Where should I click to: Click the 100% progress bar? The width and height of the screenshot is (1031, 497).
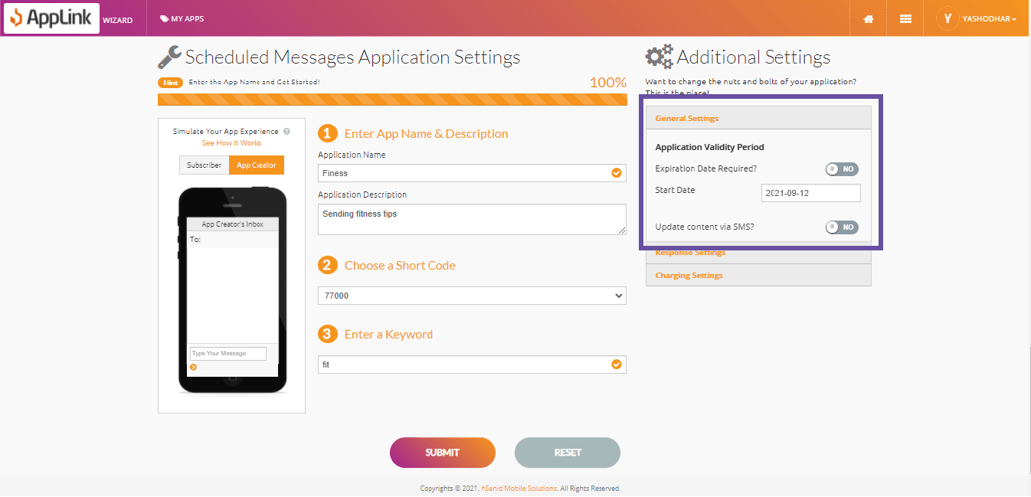click(x=392, y=100)
